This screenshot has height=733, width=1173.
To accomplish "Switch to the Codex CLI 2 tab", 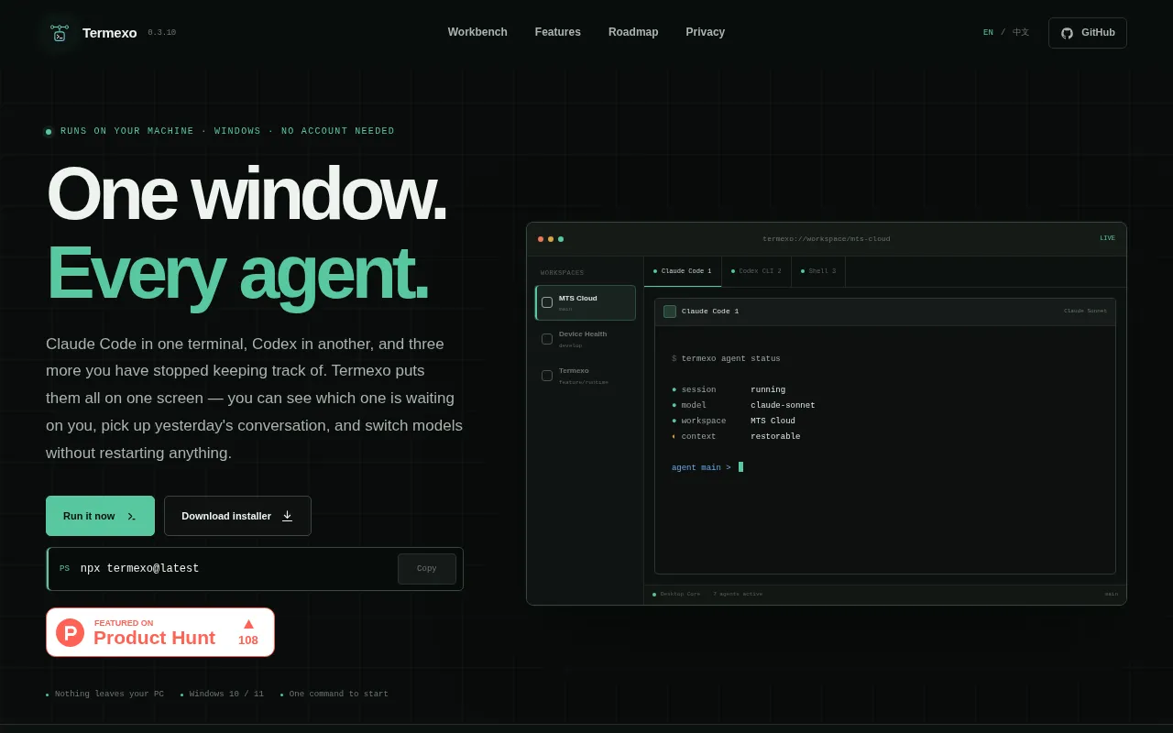I will (757, 271).
